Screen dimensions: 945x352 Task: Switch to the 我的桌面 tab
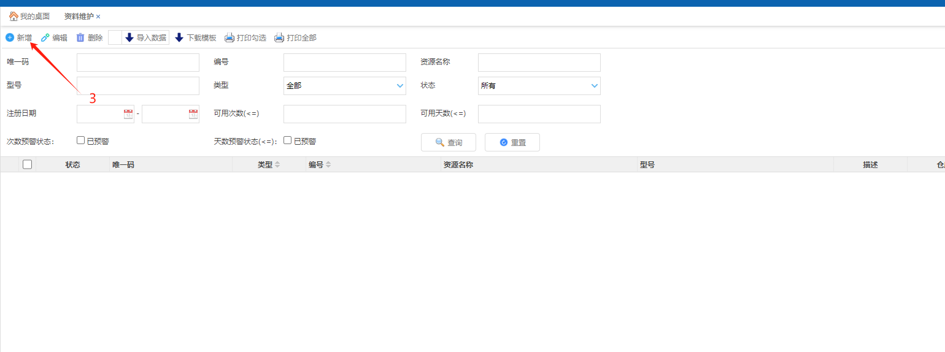(x=29, y=16)
